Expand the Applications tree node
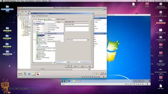This screenshot has height=94, width=168. 22,21
